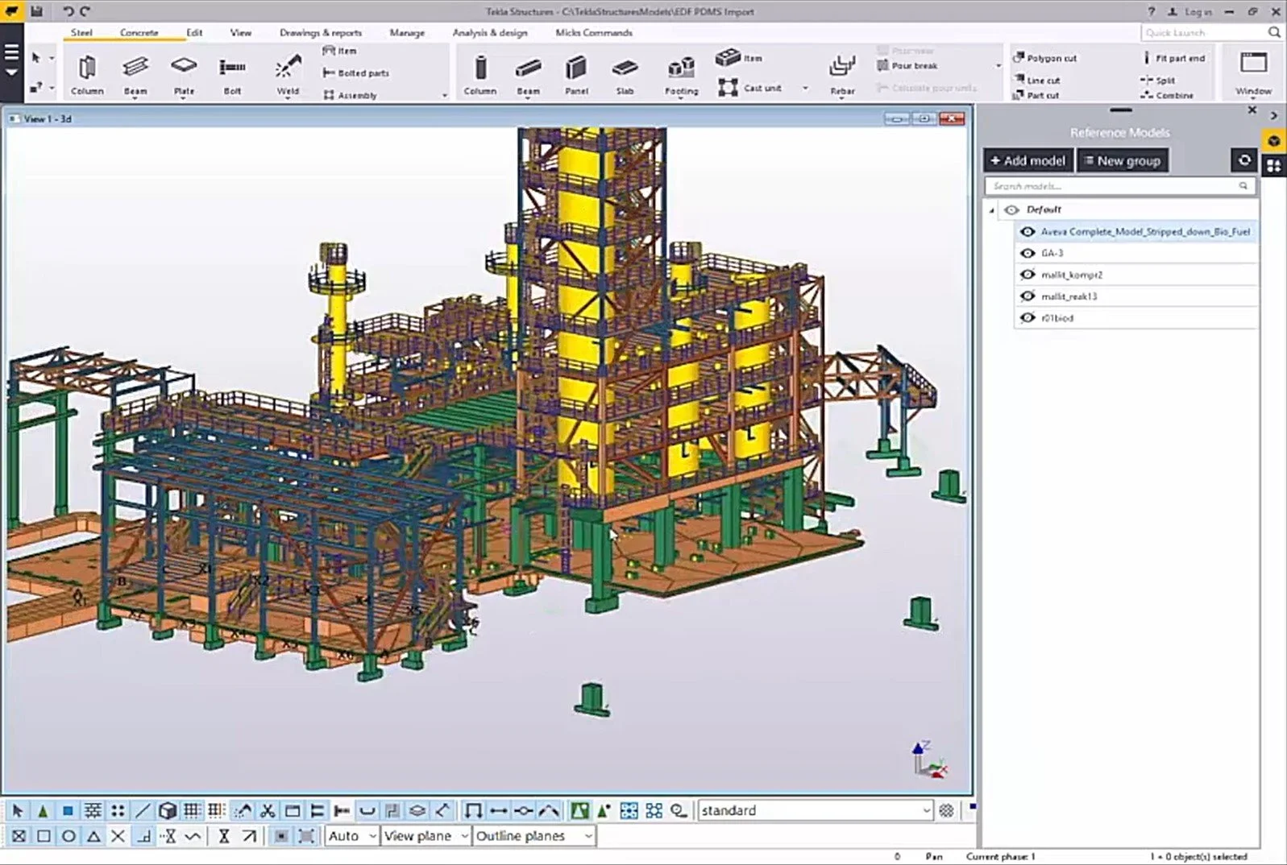The height and width of the screenshot is (865, 1287).
Task: Toggle visibility of the mallit_kompr2 model
Action: click(1028, 275)
